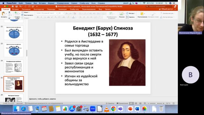Screen dimensions: 204x115
Task: Collapse the ribbon with the chevron beside Общий доступ
Action: click(x=175, y=9)
